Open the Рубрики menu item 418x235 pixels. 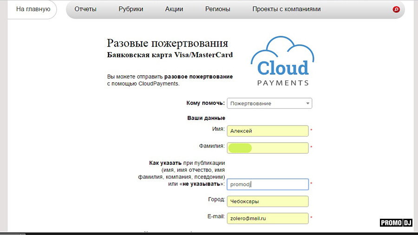131,9
